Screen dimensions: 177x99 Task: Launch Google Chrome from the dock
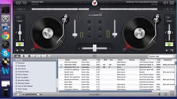[6, 36]
